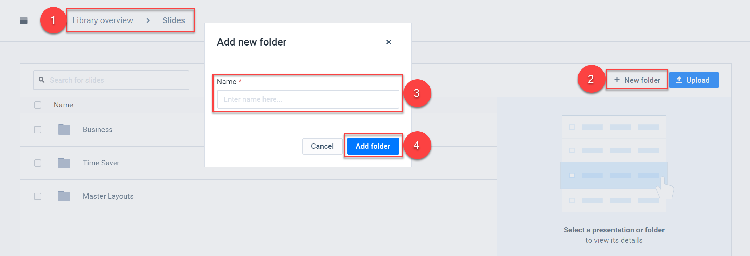Click the Business folder icon
The height and width of the screenshot is (256, 750).
(64, 130)
